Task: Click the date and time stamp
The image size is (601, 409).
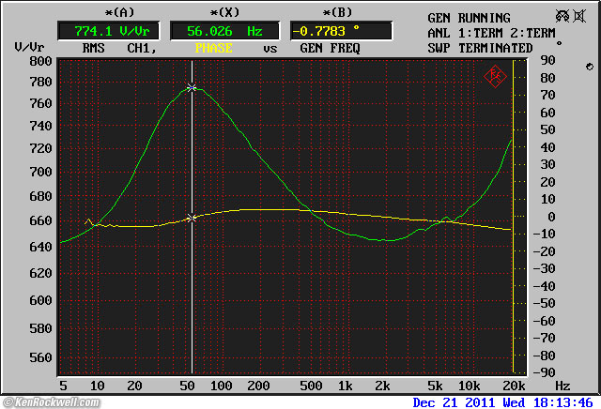Action: click(x=503, y=402)
